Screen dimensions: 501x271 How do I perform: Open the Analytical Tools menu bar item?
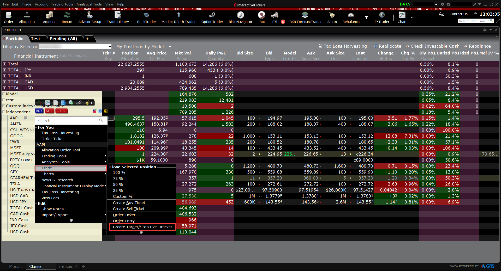[x=89, y=4]
